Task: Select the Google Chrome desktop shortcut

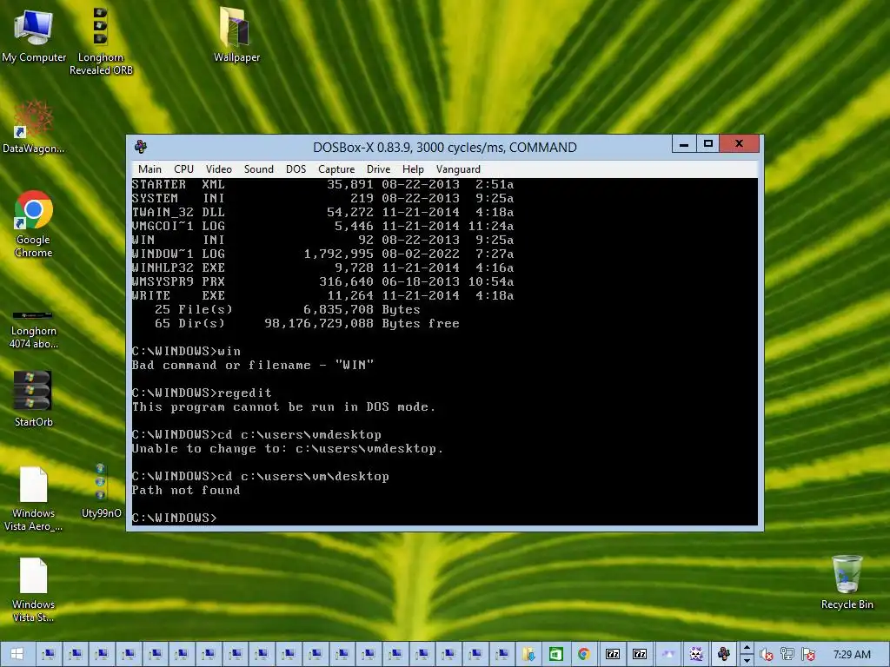Action: click(34, 224)
